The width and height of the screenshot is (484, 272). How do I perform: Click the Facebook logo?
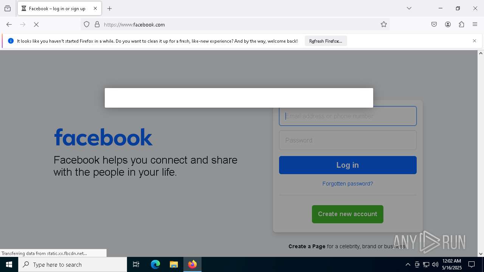[x=104, y=137]
